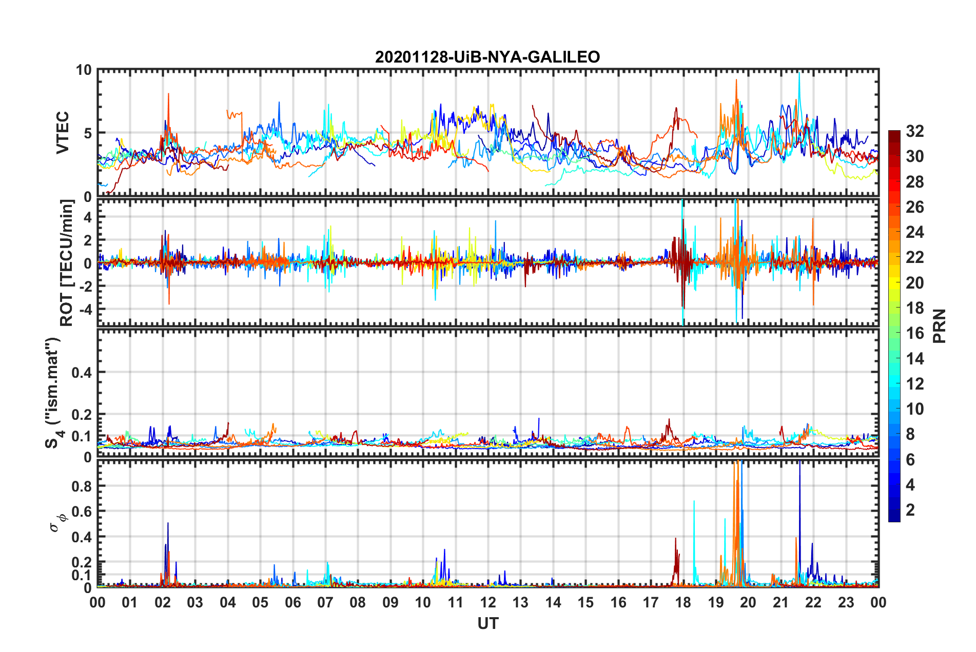Click the 0.8 tick on sigma-phi axis
This screenshot has width=976, height=652.
(82, 486)
